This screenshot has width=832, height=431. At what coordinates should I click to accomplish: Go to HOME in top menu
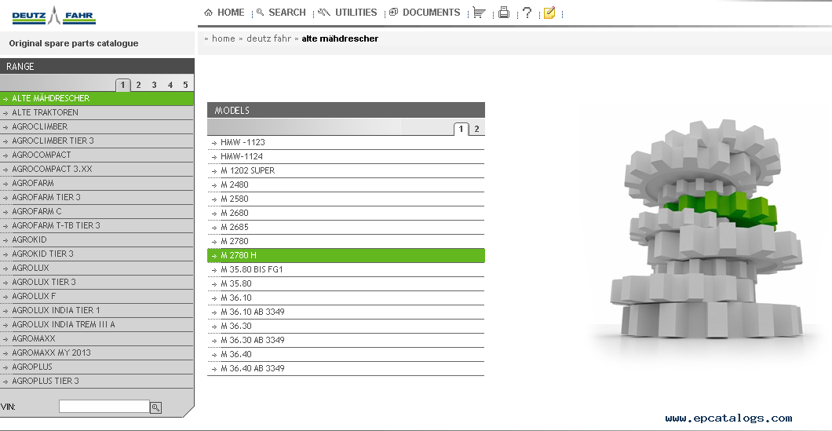(224, 13)
